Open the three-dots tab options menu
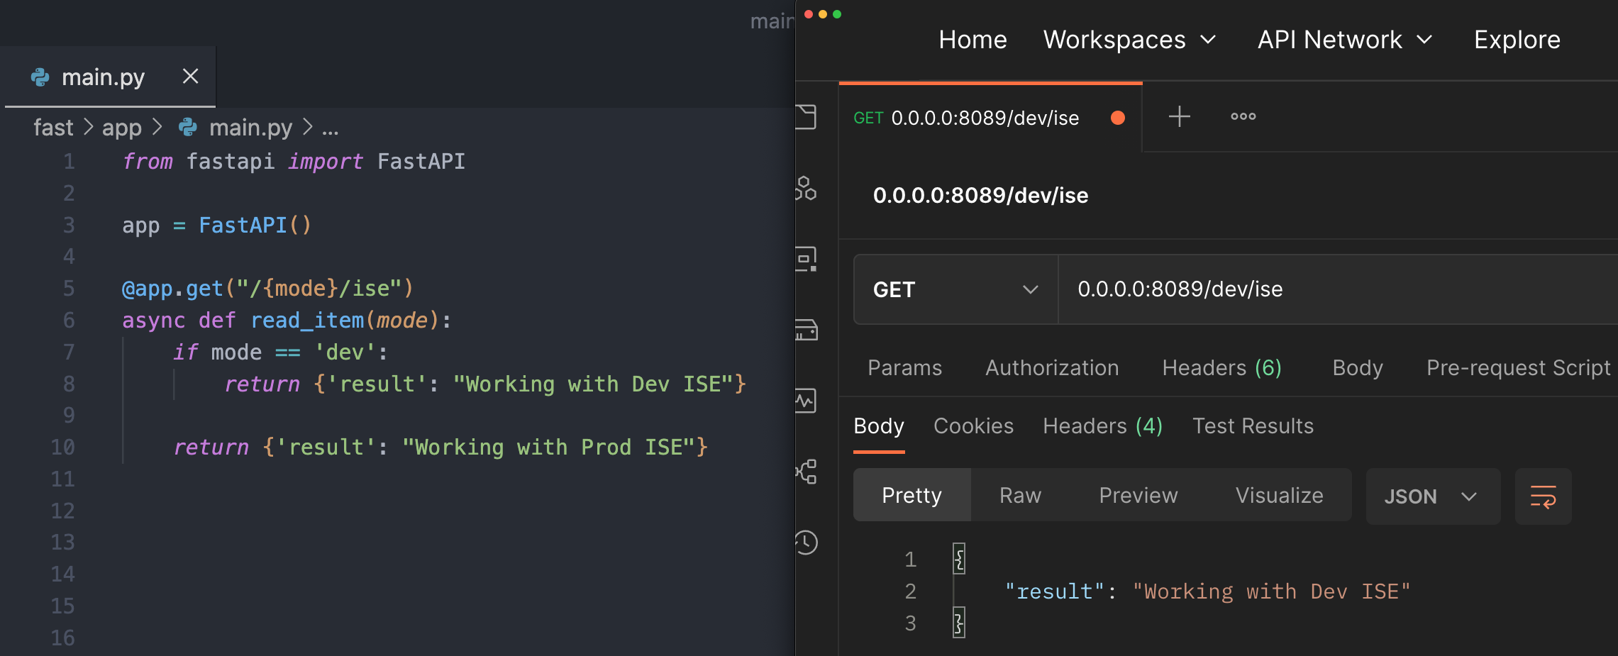1618x656 pixels. click(x=1243, y=116)
